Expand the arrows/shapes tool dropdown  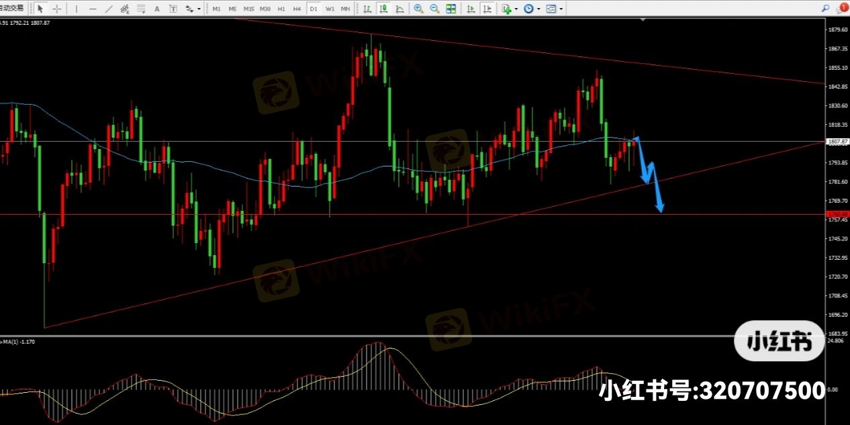click(199, 9)
